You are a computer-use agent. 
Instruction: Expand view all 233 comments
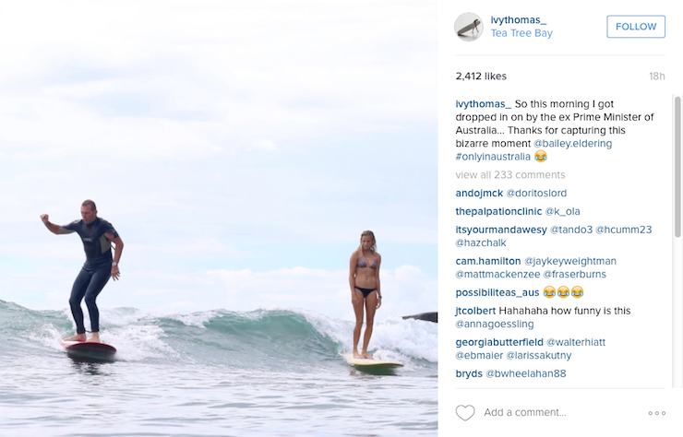[x=510, y=175]
